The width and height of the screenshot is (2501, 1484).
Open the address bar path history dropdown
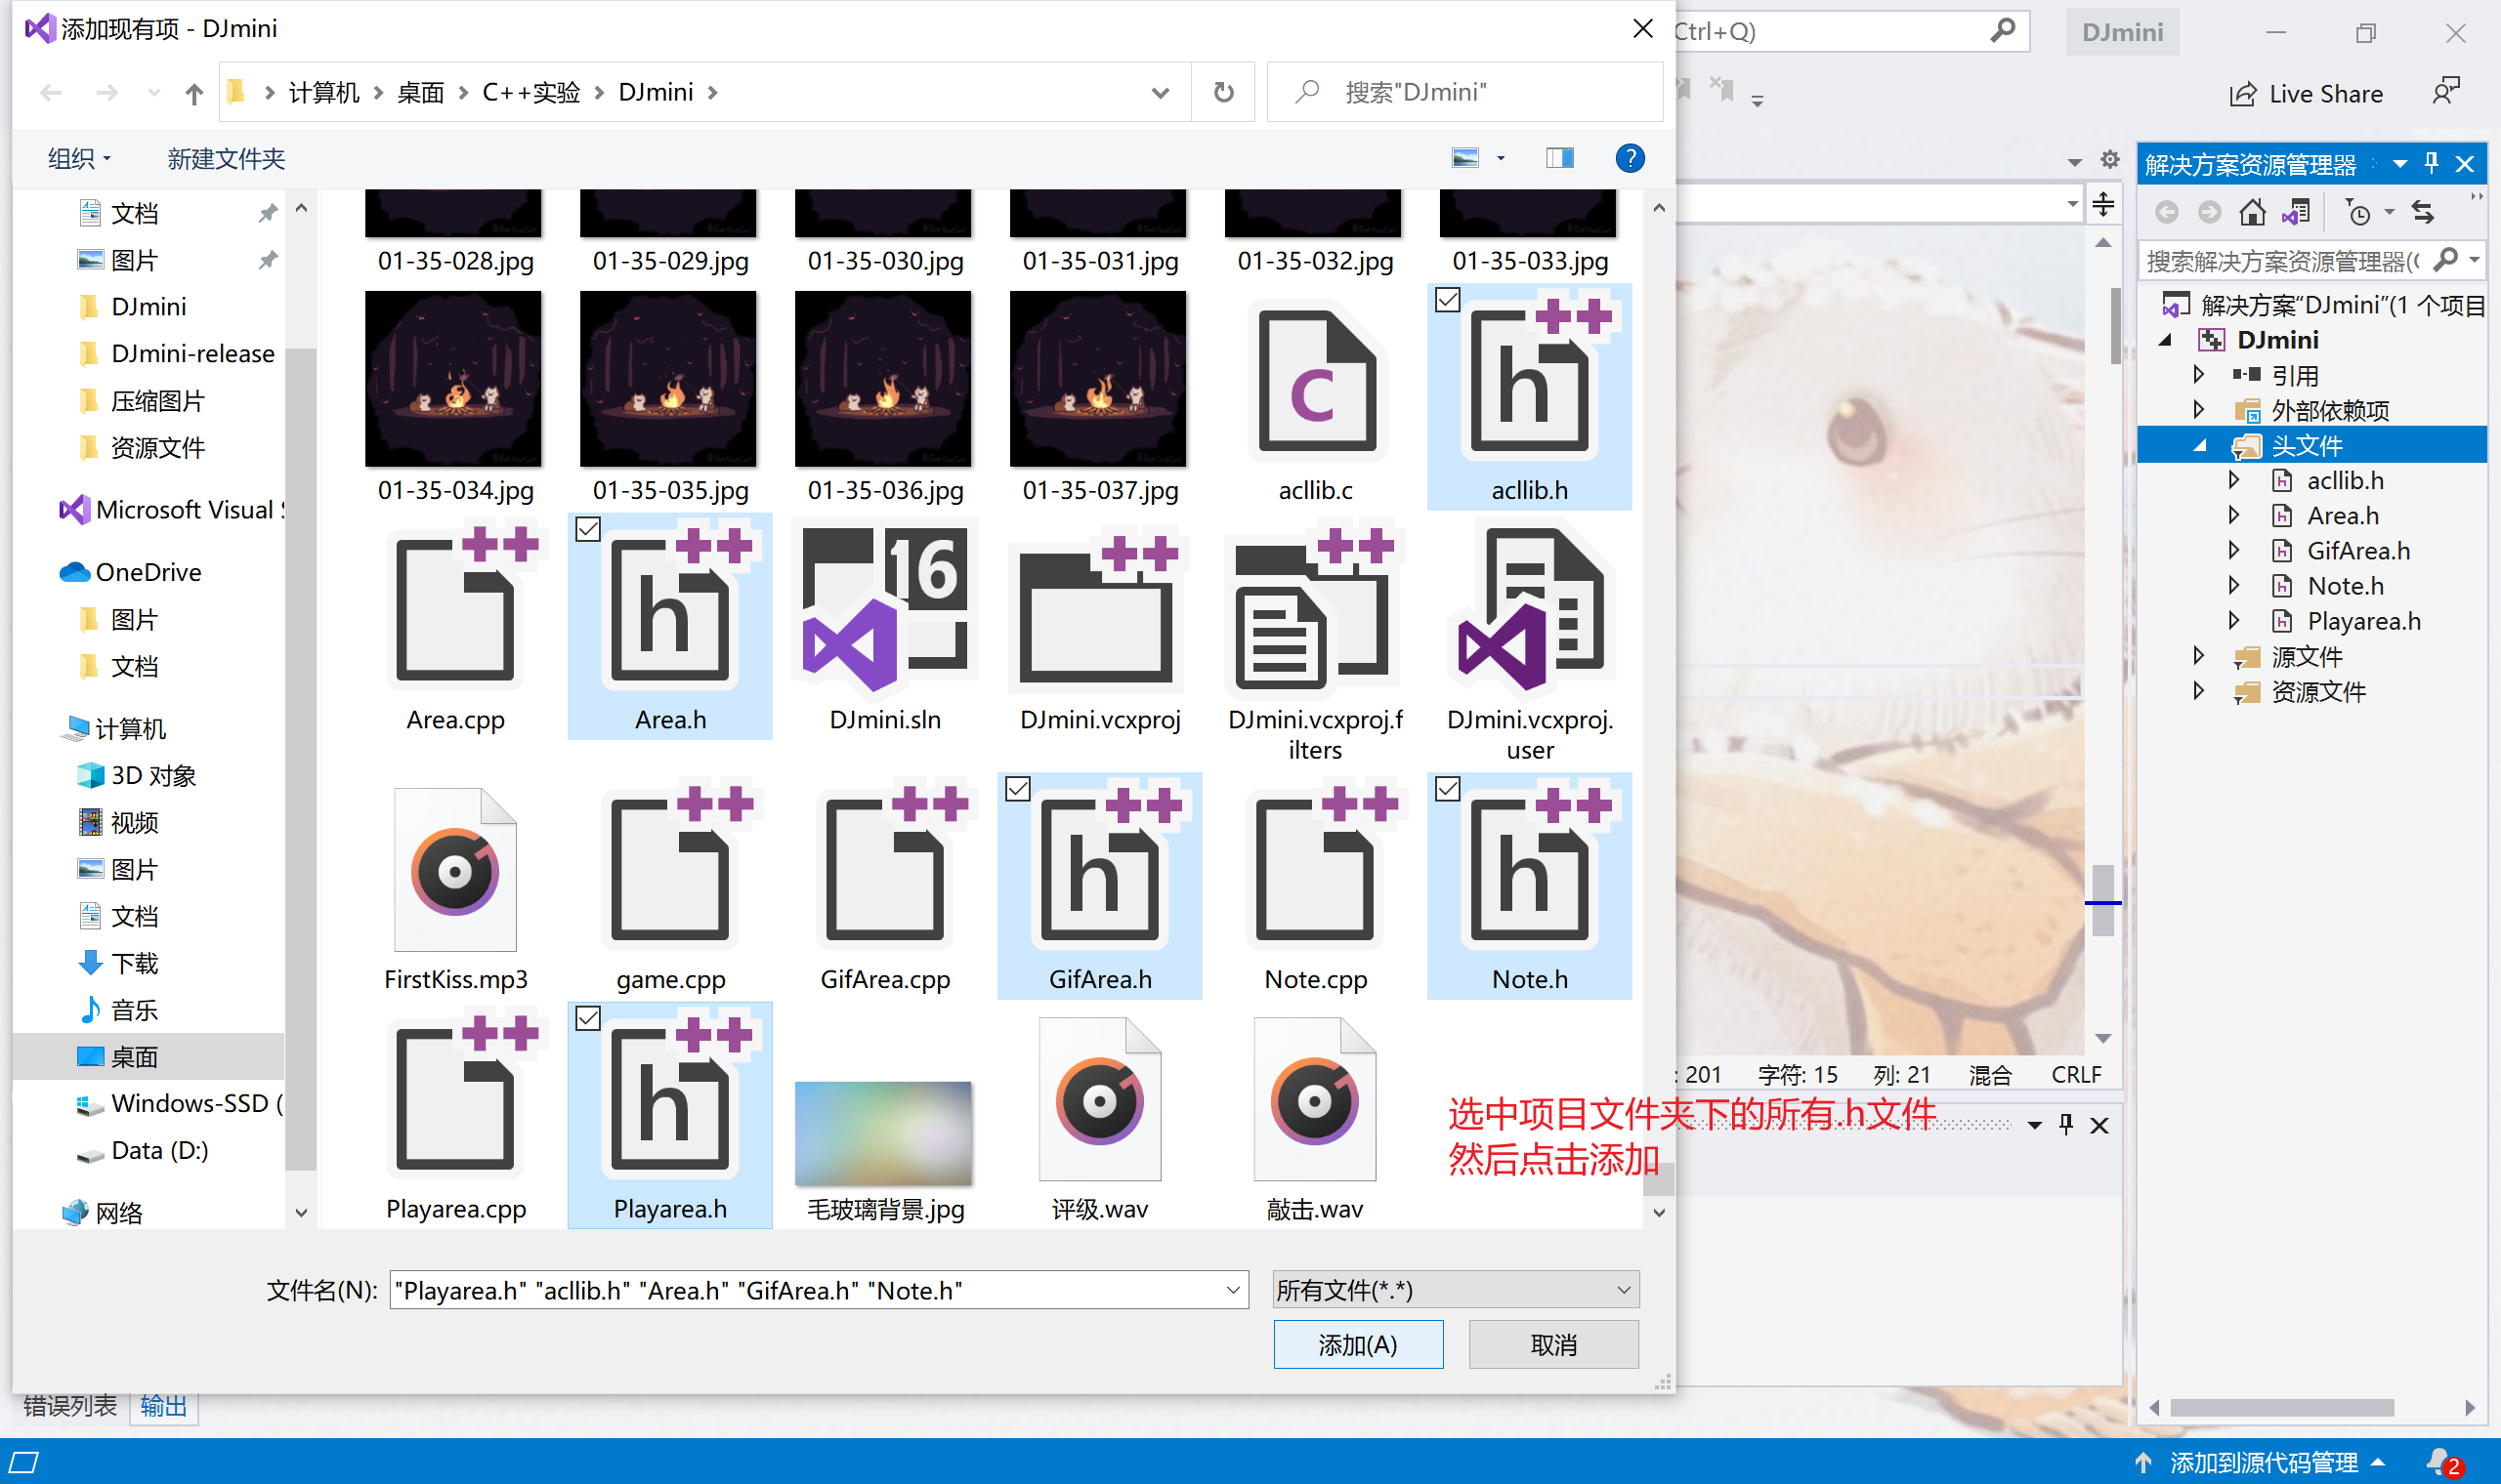pyautogui.click(x=1161, y=93)
